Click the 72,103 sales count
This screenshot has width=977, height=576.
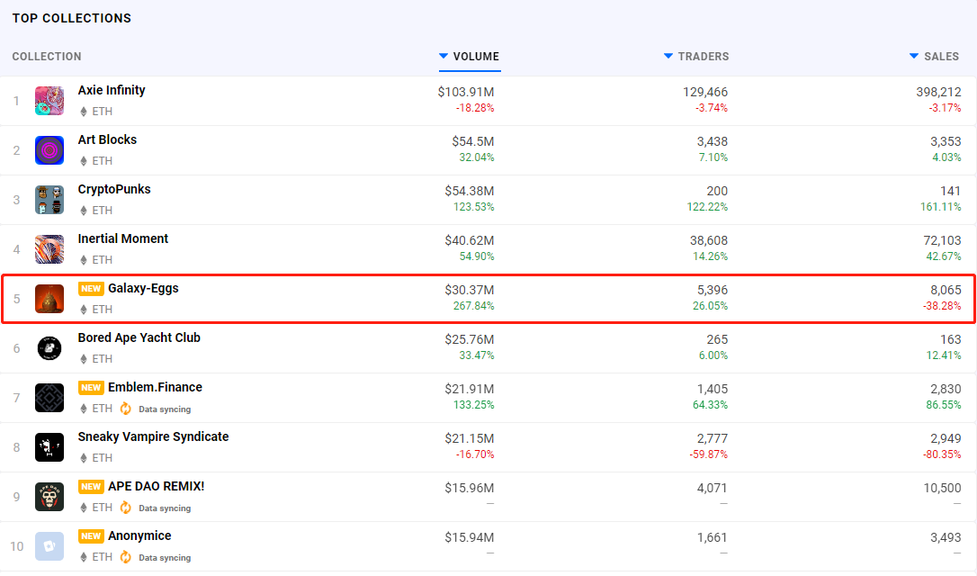pos(942,240)
